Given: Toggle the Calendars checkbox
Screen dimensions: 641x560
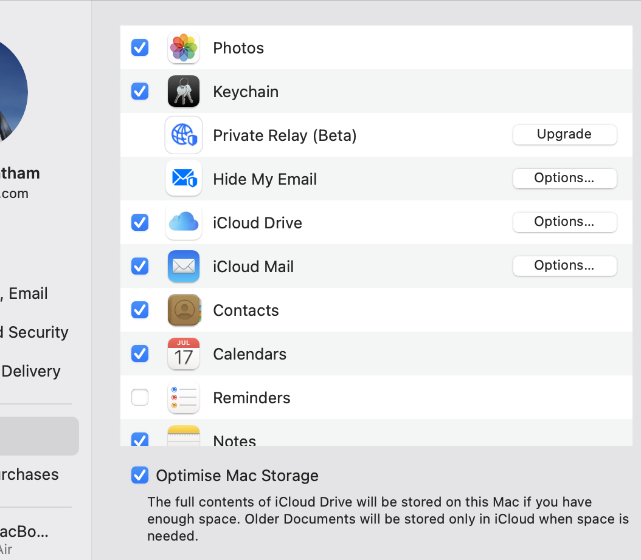Looking at the screenshot, I should point(140,353).
